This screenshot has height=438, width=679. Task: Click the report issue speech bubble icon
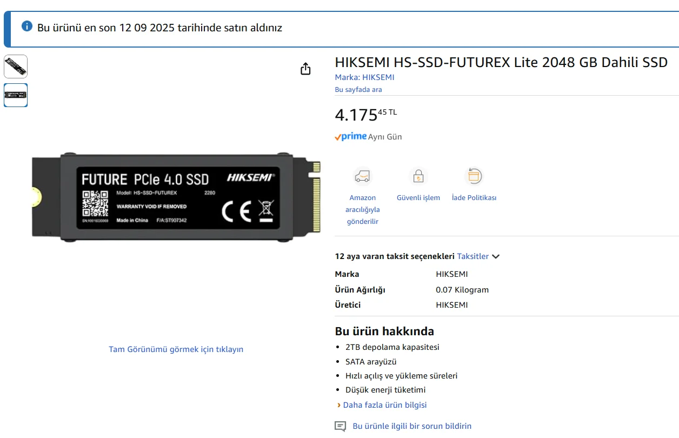click(340, 426)
